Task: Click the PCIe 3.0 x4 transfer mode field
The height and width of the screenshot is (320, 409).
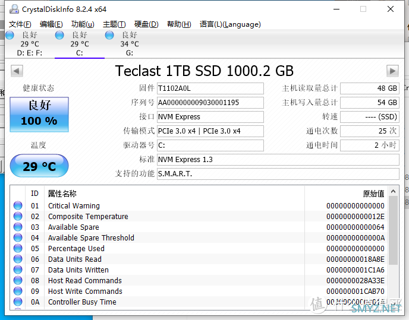Action: (210, 131)
